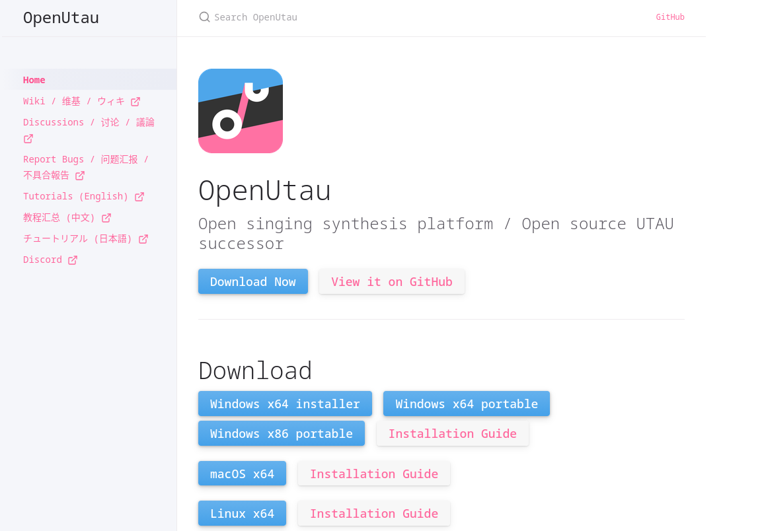764x531 pixels.
Task: Click the OpenUtau site title
Action: 61,18
